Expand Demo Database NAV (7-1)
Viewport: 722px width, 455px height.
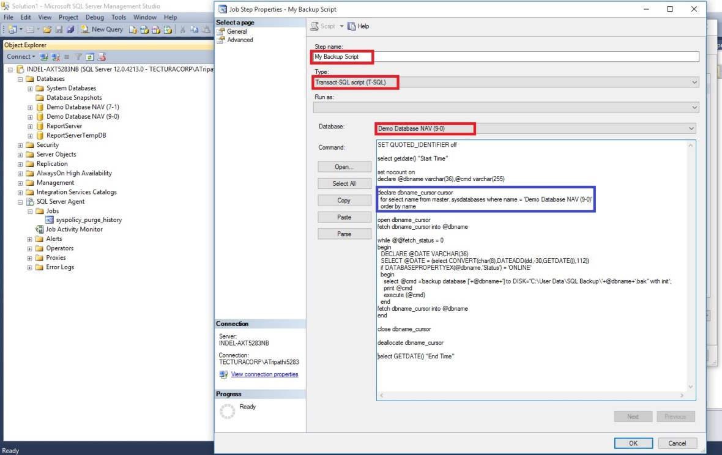coord(29,107)
